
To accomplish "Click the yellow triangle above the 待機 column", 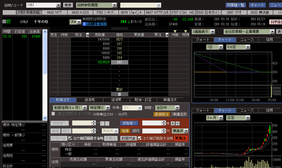I will click(x=175, y=31).
